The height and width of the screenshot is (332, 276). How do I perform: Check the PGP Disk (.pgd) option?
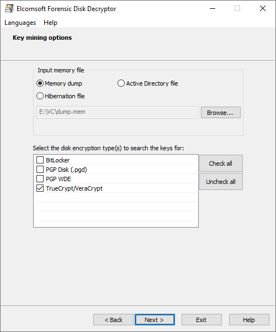coord(40,170)
